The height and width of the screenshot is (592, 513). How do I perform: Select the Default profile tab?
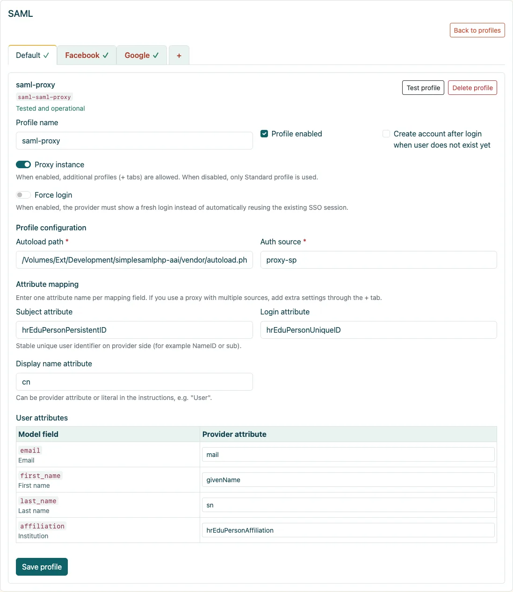pyautogui.click(x=33, y=55)
